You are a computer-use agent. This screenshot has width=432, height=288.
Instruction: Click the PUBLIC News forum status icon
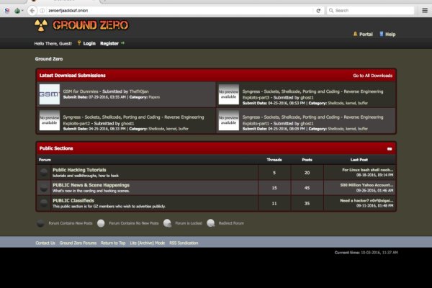click(x=44, y=187)
